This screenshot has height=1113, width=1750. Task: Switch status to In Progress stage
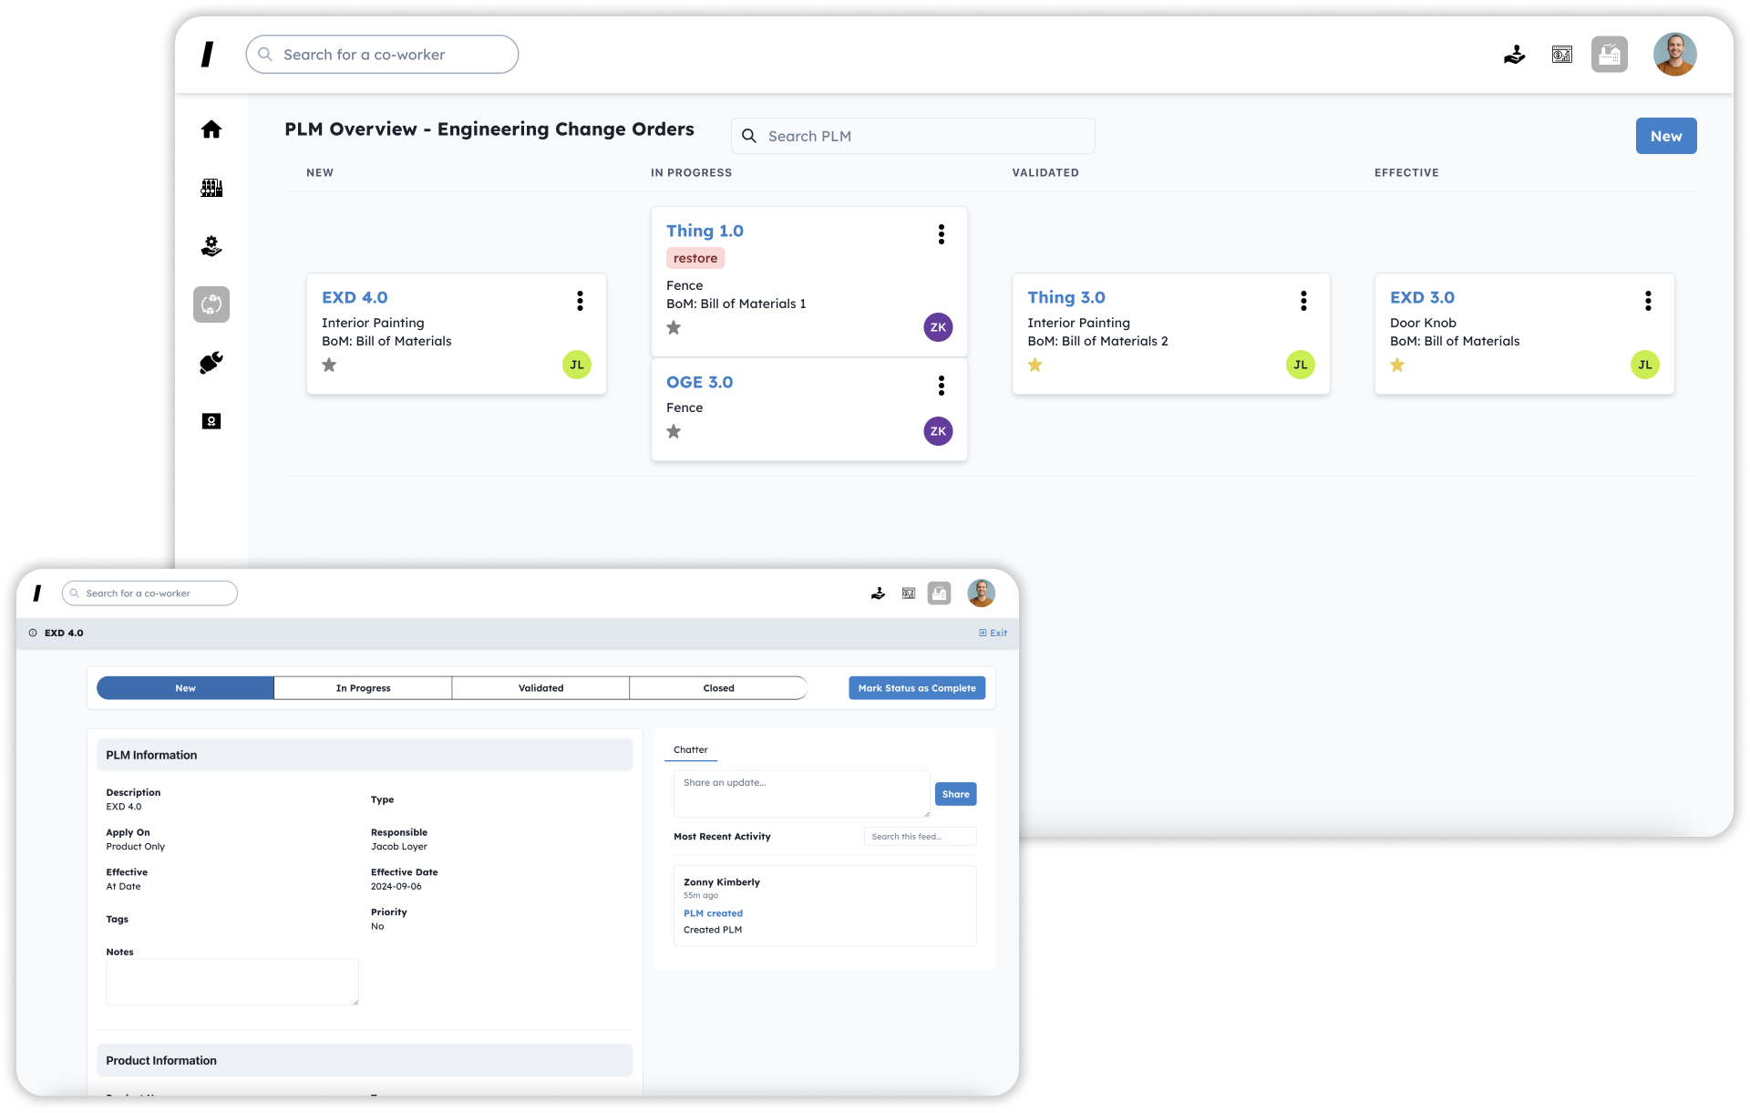point(363,688)
